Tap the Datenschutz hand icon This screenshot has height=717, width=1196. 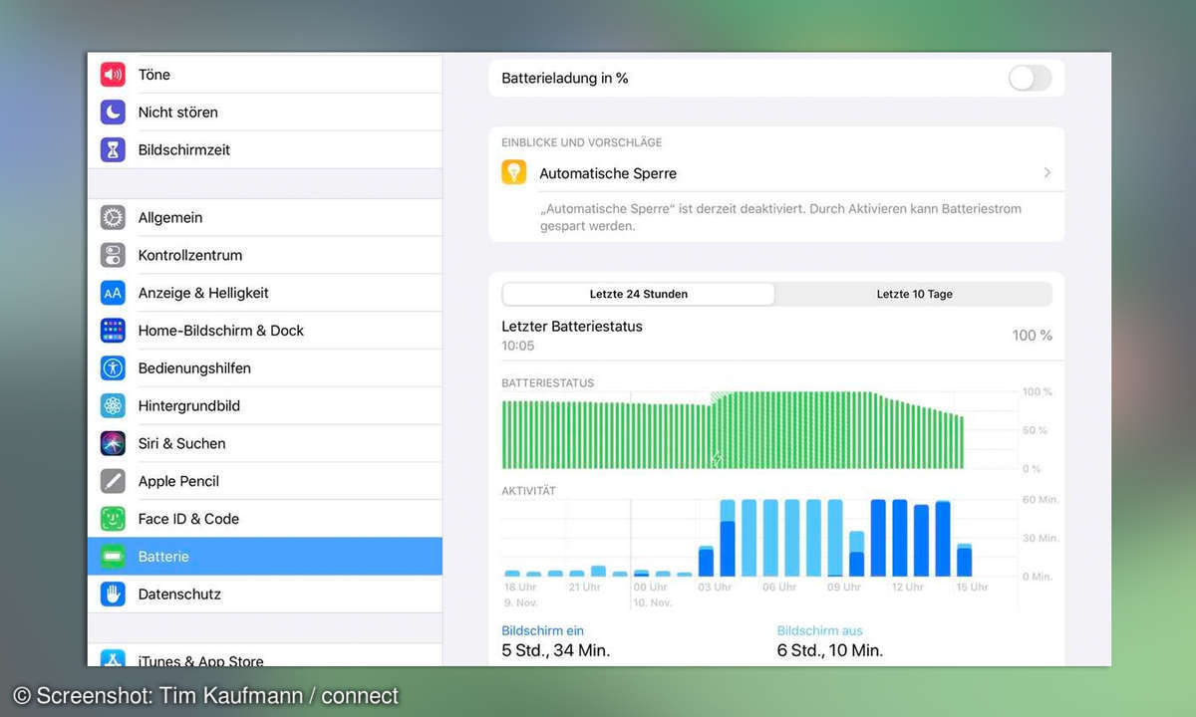tap(113, 594)
